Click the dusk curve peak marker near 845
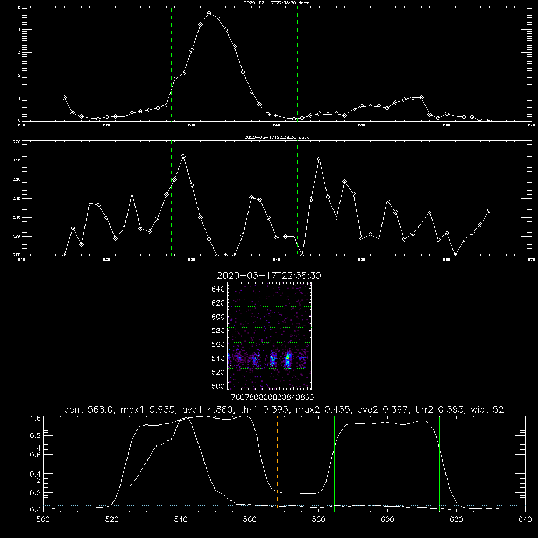 tap(320, 159)
